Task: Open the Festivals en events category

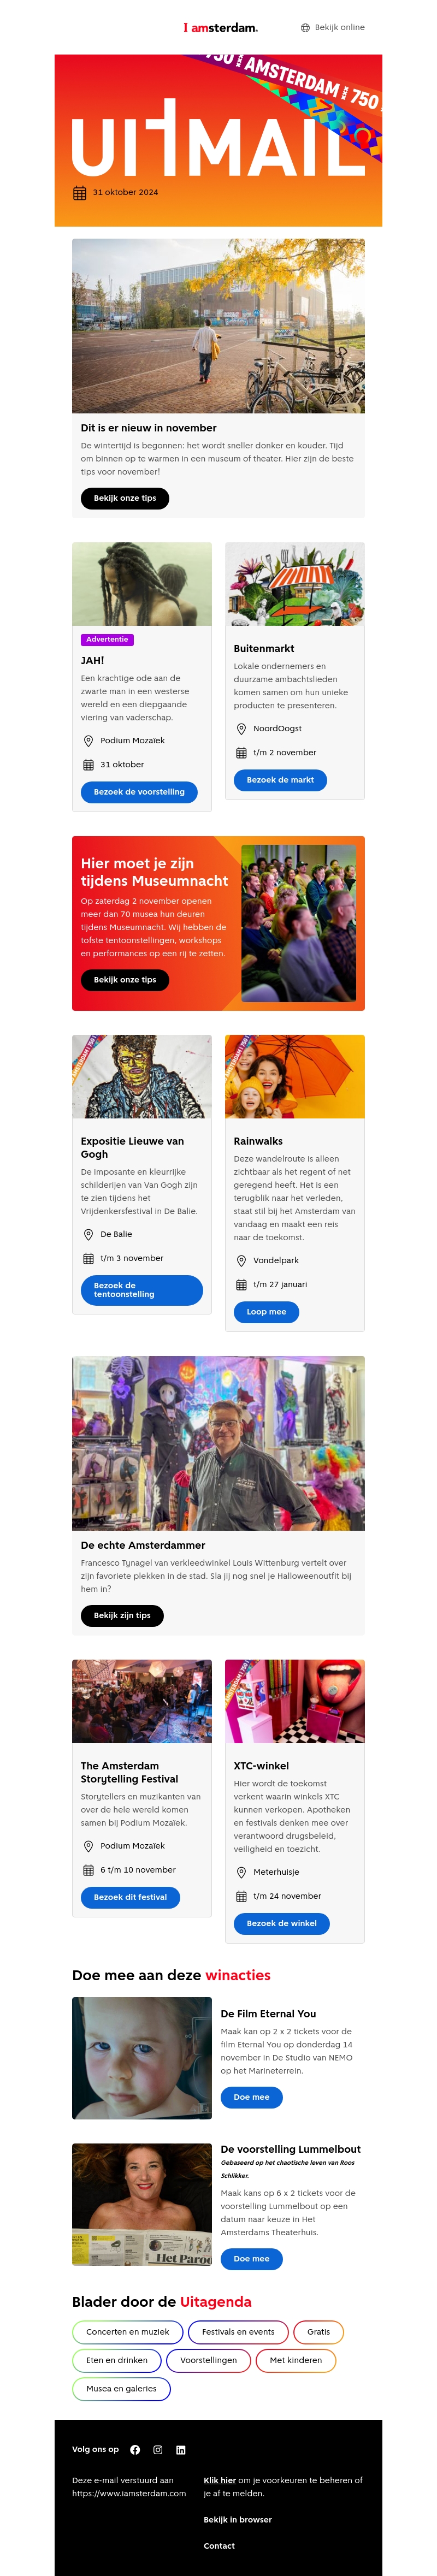Action: pos(238,2332)
